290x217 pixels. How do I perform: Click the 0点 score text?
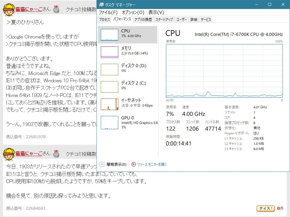(280, 208)
